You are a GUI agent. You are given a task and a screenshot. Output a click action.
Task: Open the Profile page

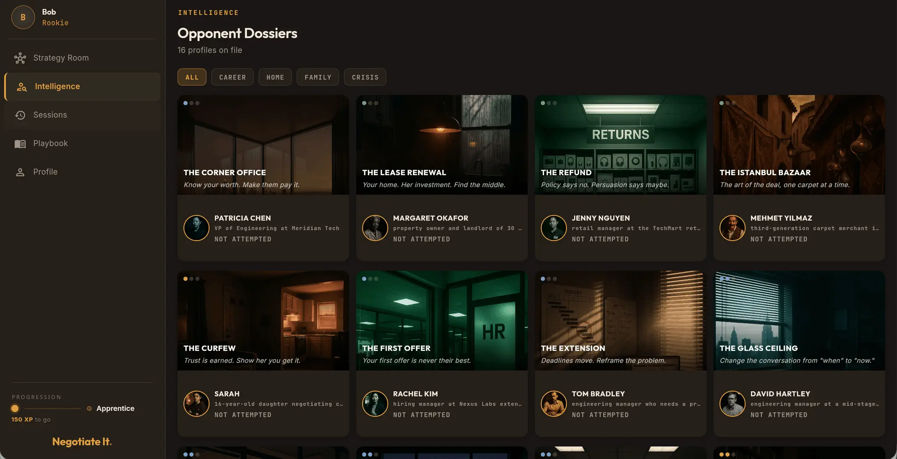(82, 172)
